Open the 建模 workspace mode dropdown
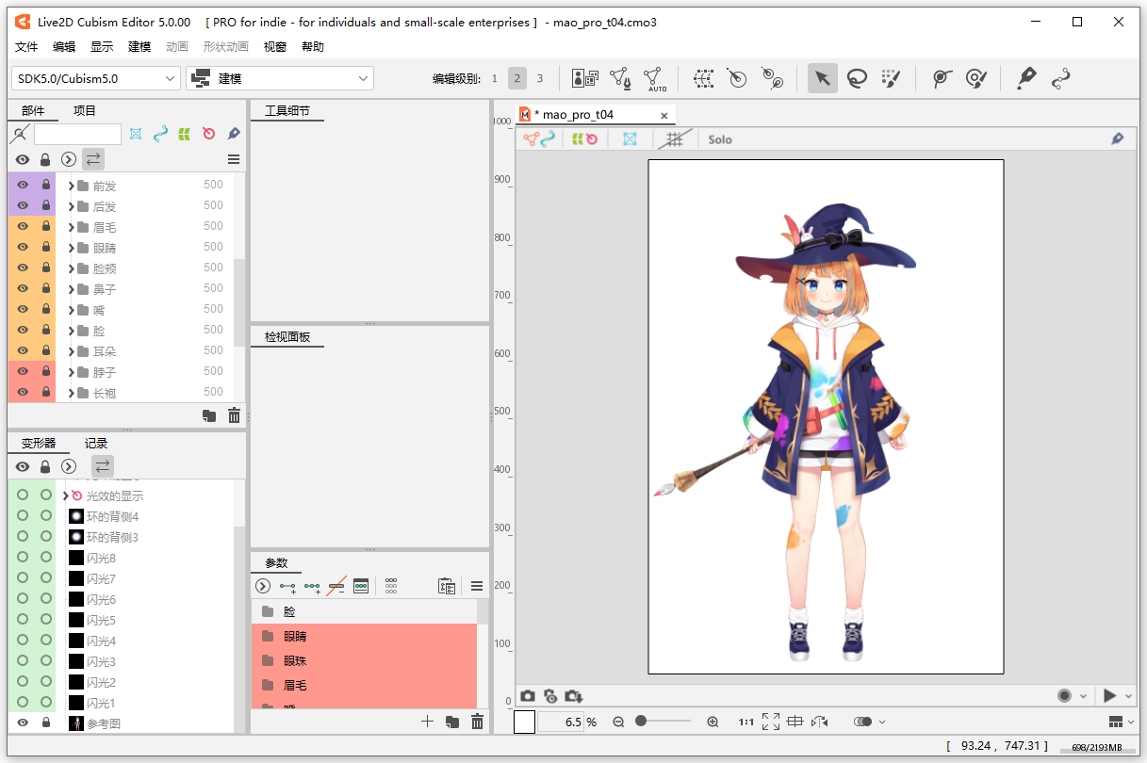The width and height of the screenshot is (1147, 763). (x=280, y=78)
